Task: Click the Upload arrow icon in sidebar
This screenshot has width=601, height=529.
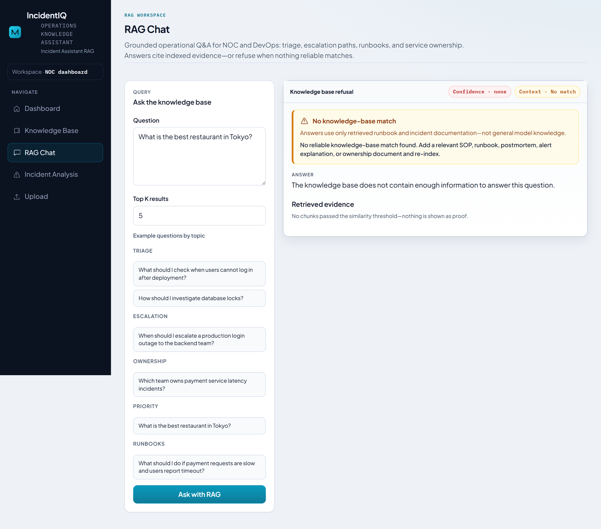Action: [x=17, y=197]
